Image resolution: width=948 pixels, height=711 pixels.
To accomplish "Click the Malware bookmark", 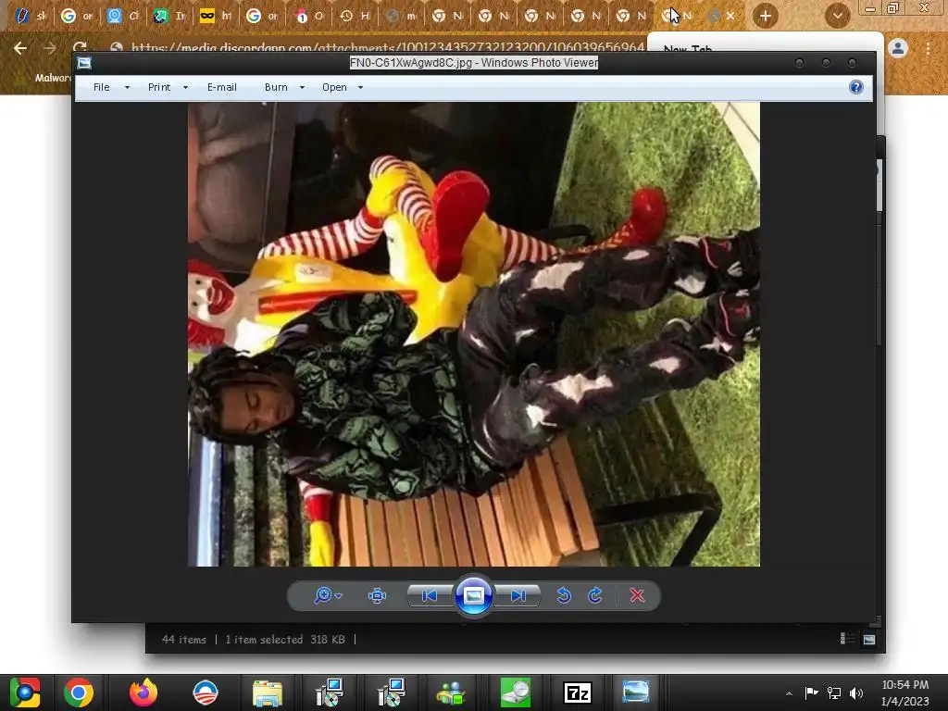I will click(53, 78).
